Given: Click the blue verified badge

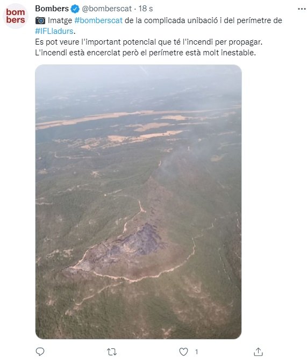Looking at the screenshot, I should point(75,9).
